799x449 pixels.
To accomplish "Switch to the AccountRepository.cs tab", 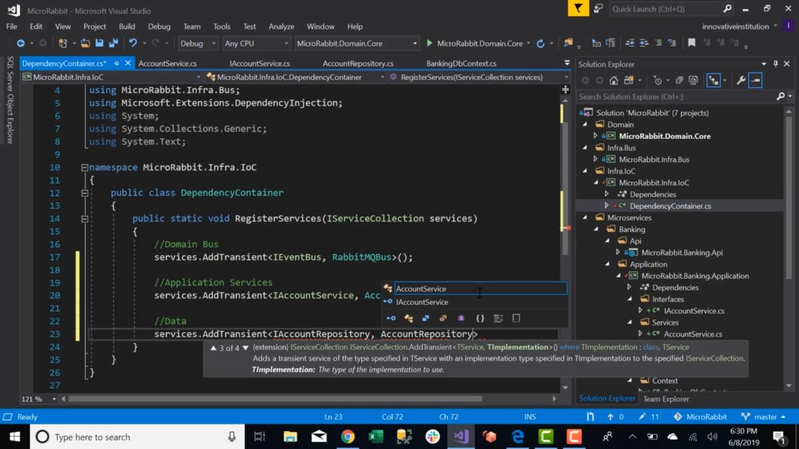I will point(358,63).
